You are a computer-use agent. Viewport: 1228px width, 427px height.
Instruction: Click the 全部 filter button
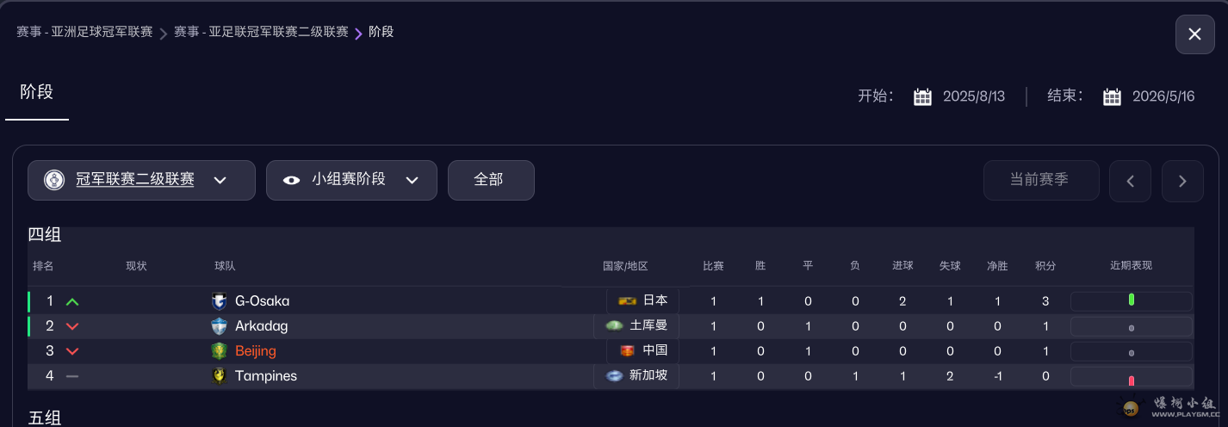(x=491, y=180)
